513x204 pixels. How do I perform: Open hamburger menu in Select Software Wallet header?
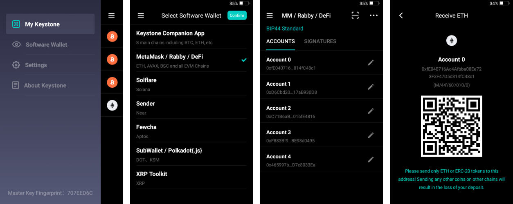pos(141,16)
